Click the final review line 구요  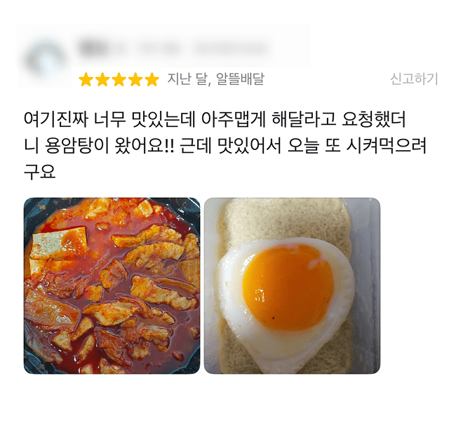39,172
